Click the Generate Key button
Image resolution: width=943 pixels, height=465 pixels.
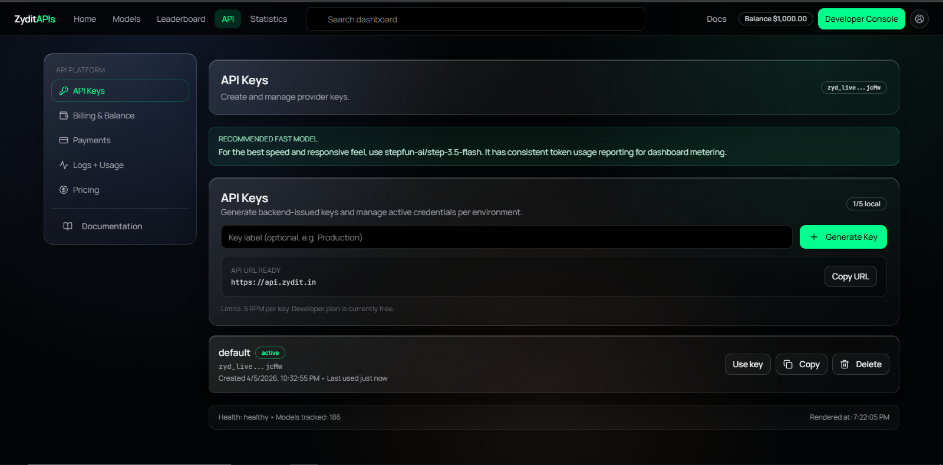843,237
